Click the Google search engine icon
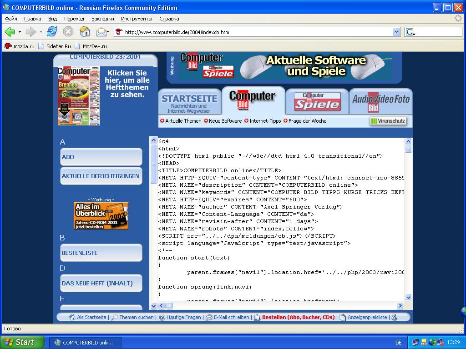Image resolution: width=466 pixels, height=349 pixels. click(410, 32)
